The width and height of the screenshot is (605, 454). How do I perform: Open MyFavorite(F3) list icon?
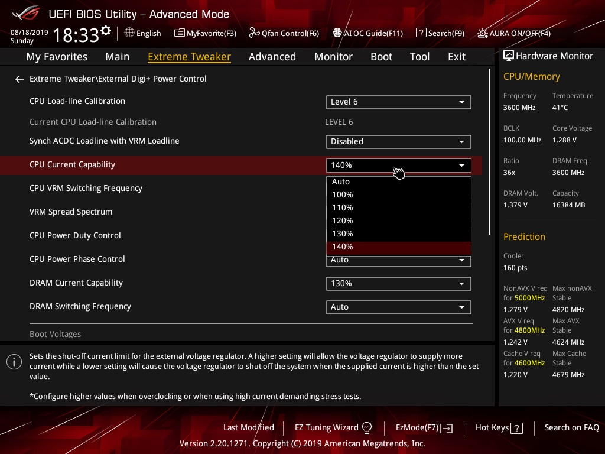(179, 33)
